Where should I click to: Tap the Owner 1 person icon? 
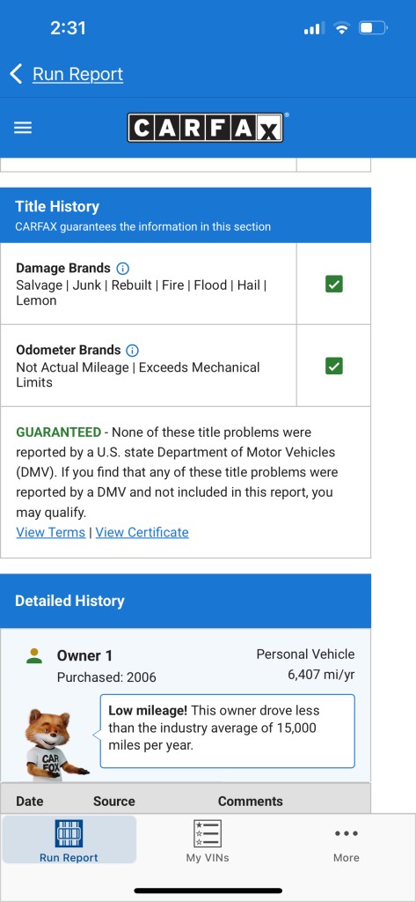(x=34, y=655)
